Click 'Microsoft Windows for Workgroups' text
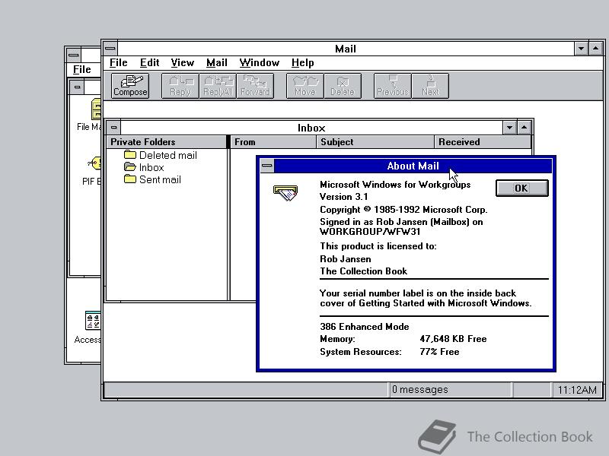The width and height of the screenshot is (609, 456). pyautogui.click(x=395, y=185)
